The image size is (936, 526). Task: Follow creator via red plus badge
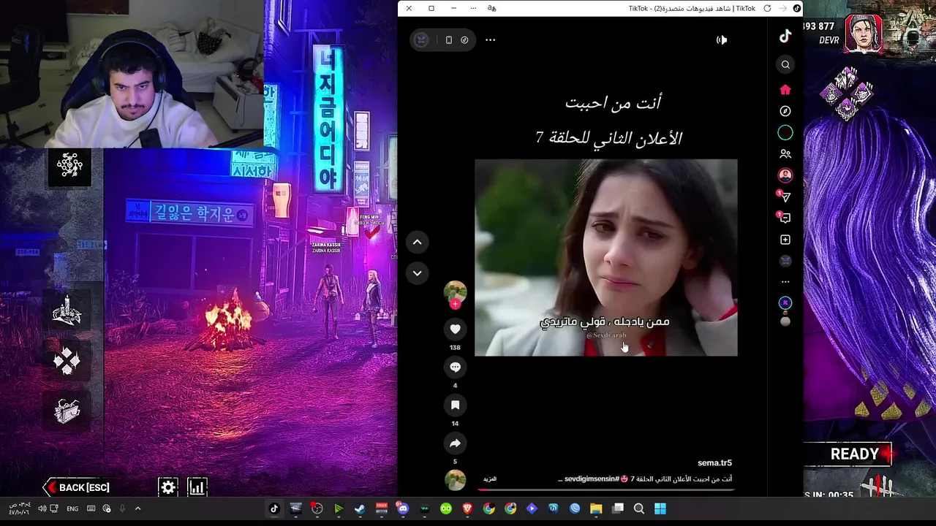tap(455, 304)
